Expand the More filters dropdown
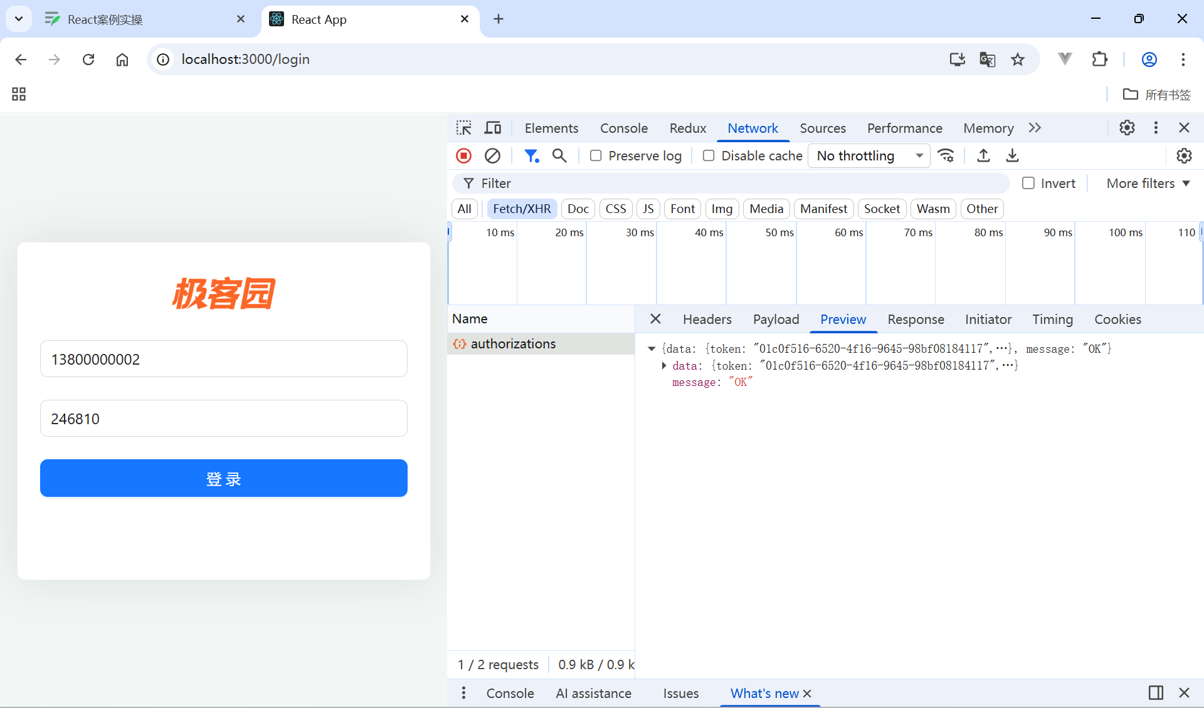The height and width of the screenshot is (708, 1204). (x=1148, y=183)
